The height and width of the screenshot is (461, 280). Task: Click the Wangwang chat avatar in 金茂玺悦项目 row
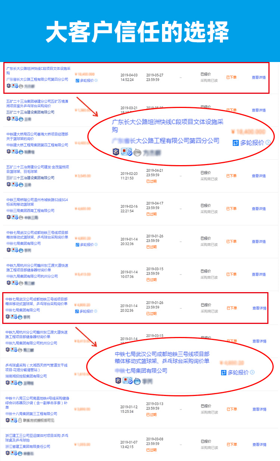click(x=21, y=184)
